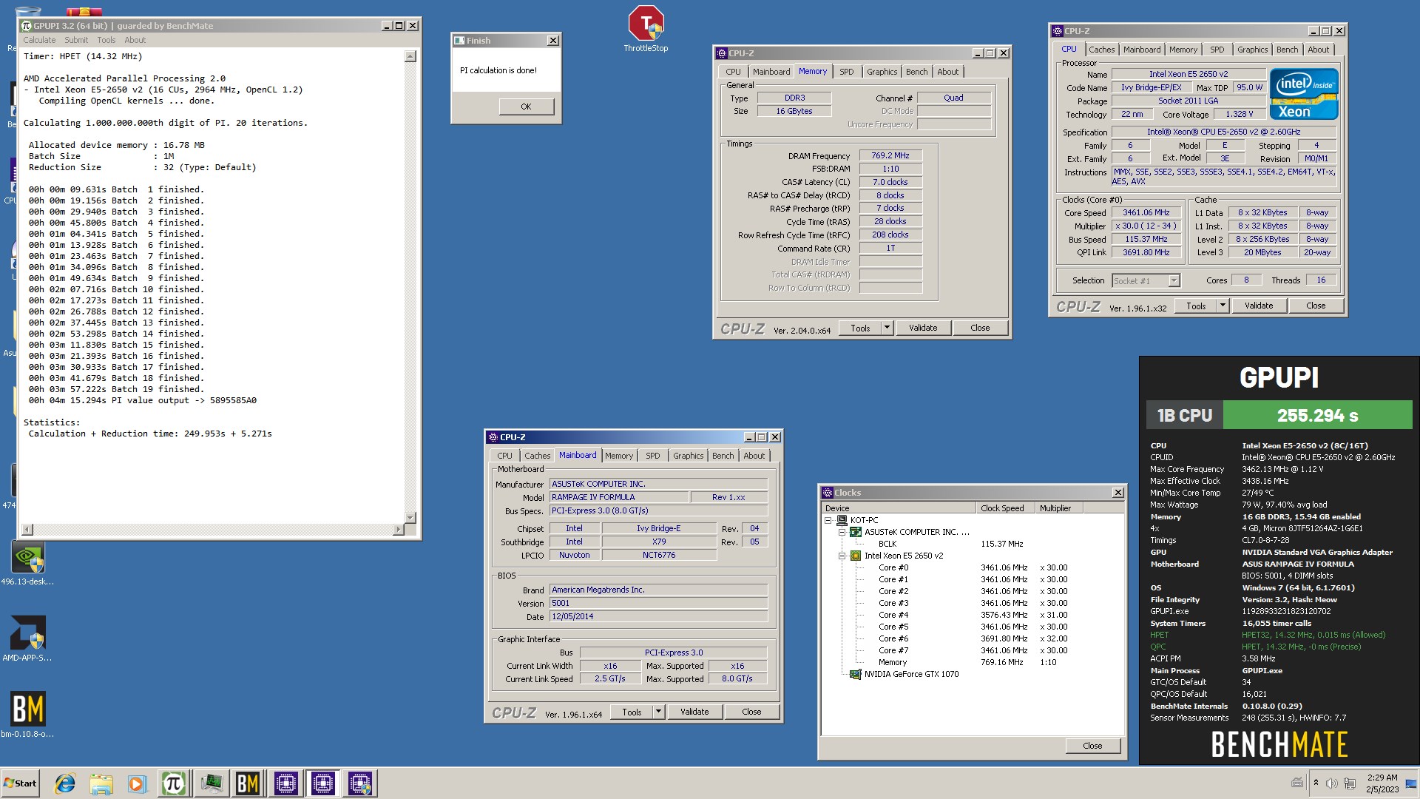Select the Core #6 row in Clocks
This screenshot has width=1420, height=799.
pyautogui.click(x=973, y=638)
